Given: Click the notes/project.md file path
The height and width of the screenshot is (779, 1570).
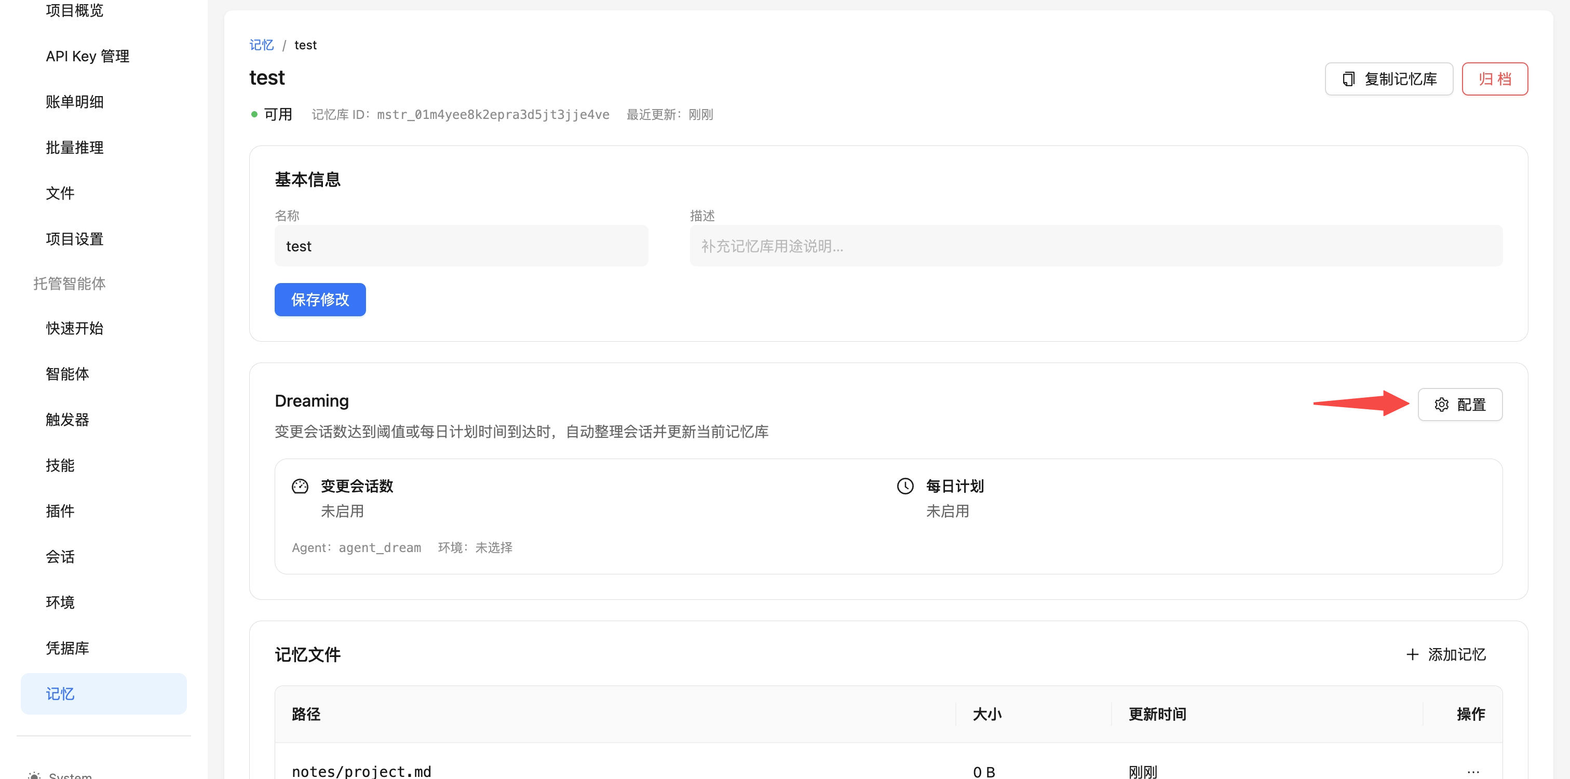Looking at the screenshot, I should click(x=361, y=772).
